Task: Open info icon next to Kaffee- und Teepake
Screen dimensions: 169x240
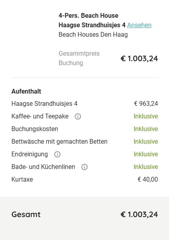Action: point(78,116)
